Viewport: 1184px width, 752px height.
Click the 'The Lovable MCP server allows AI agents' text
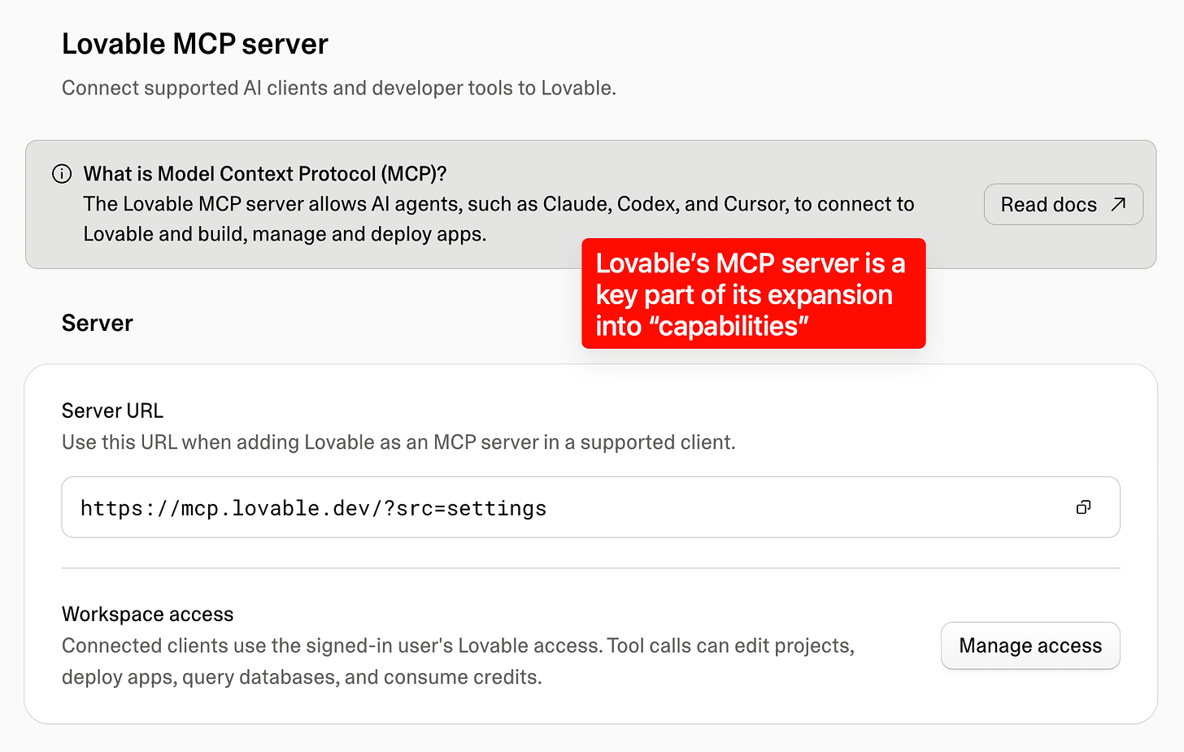tap(498, 219)
